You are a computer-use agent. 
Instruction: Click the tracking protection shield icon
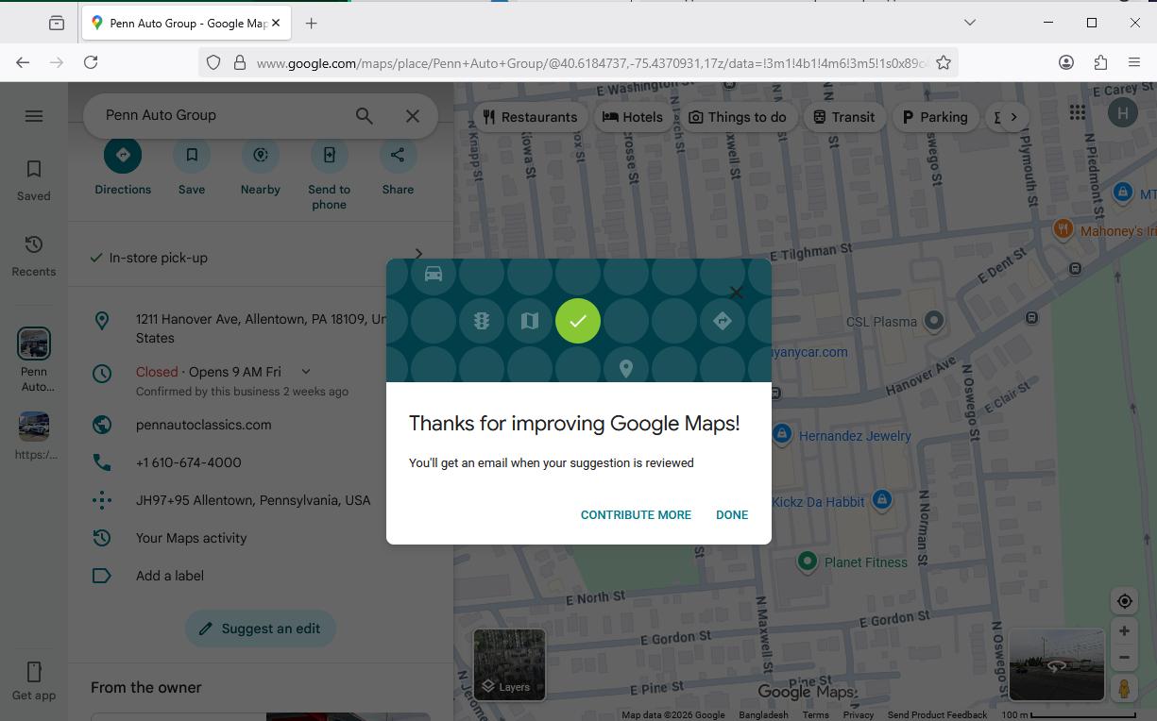213,62
